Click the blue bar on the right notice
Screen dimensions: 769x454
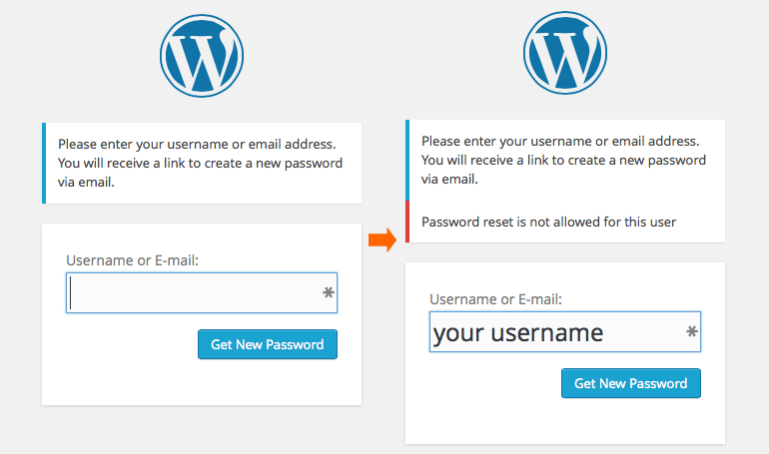pos(407,160)
